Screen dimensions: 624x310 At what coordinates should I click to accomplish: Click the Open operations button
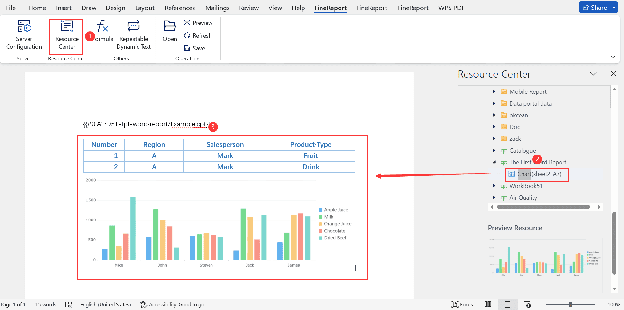(170, 31)
